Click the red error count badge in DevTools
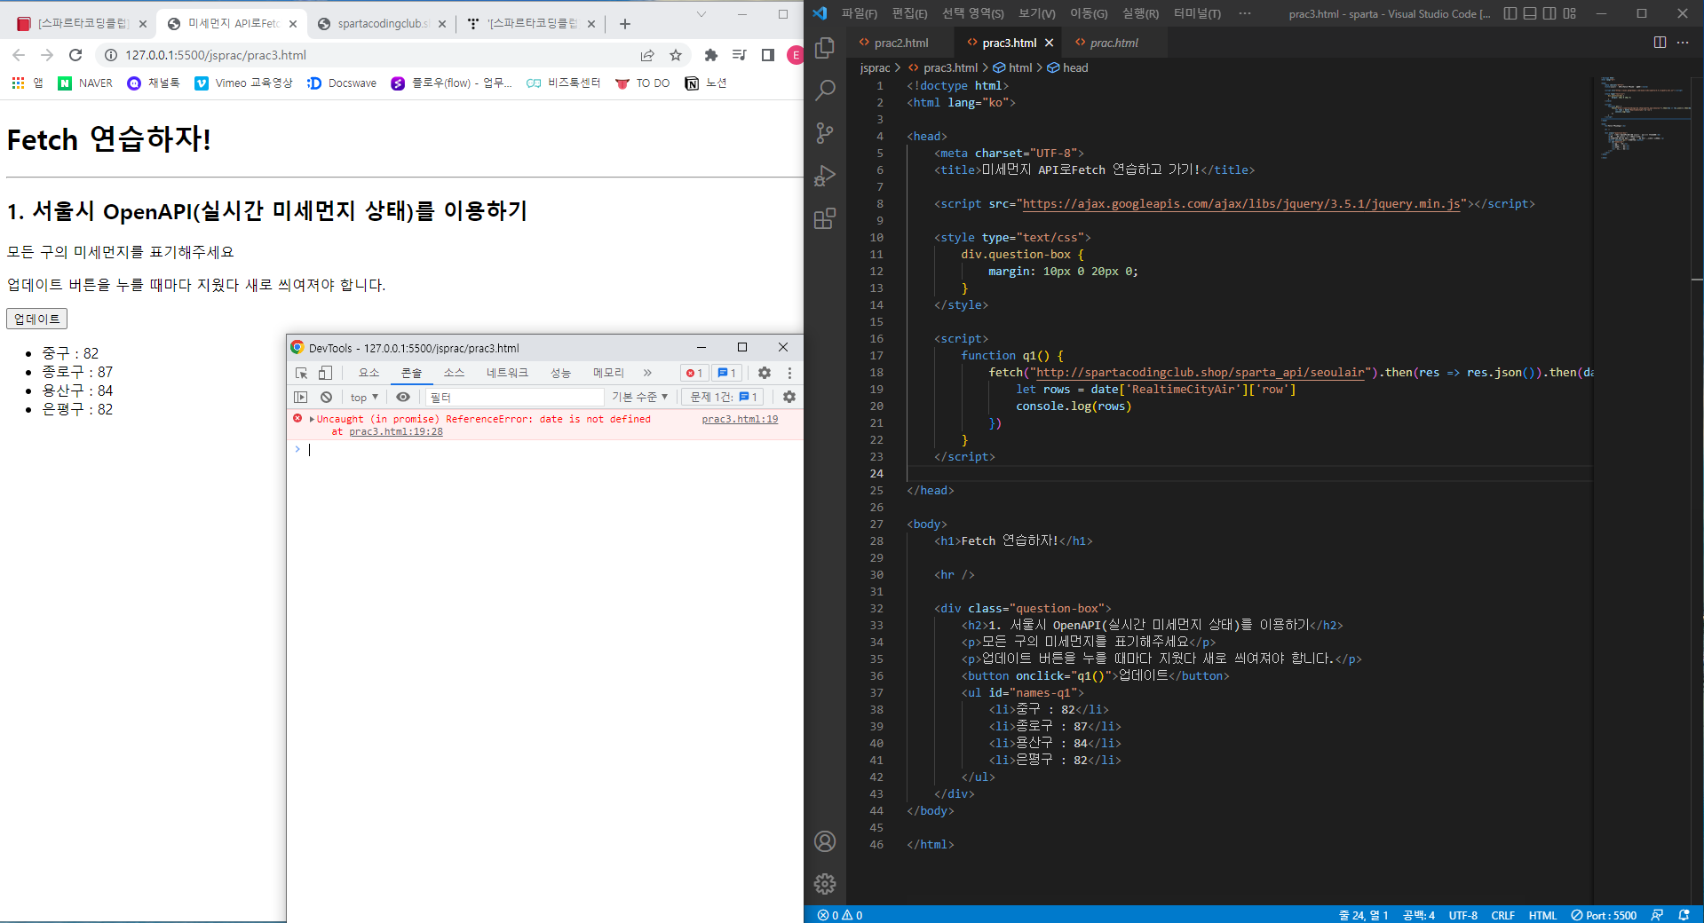1704x923 pixels. (694, 373)
